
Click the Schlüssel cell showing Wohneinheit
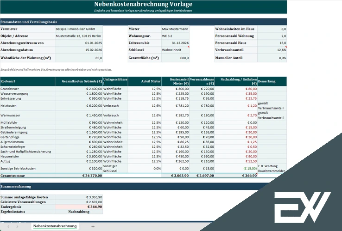175,50
